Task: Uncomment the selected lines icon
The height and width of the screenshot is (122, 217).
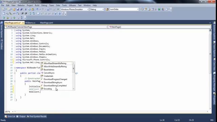Action: click(34, 14)
